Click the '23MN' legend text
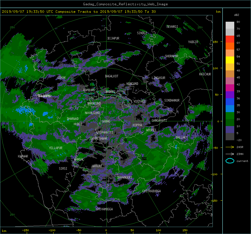The width and height of the screenshot is (251, 234). pos(240,154)
